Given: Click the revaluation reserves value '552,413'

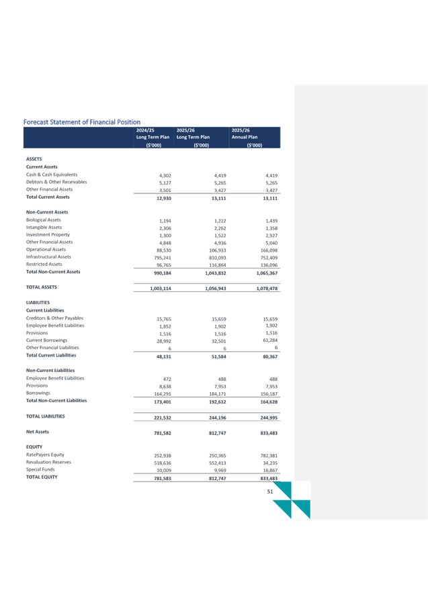Looking at the screenshot, I should pos(218,463).
